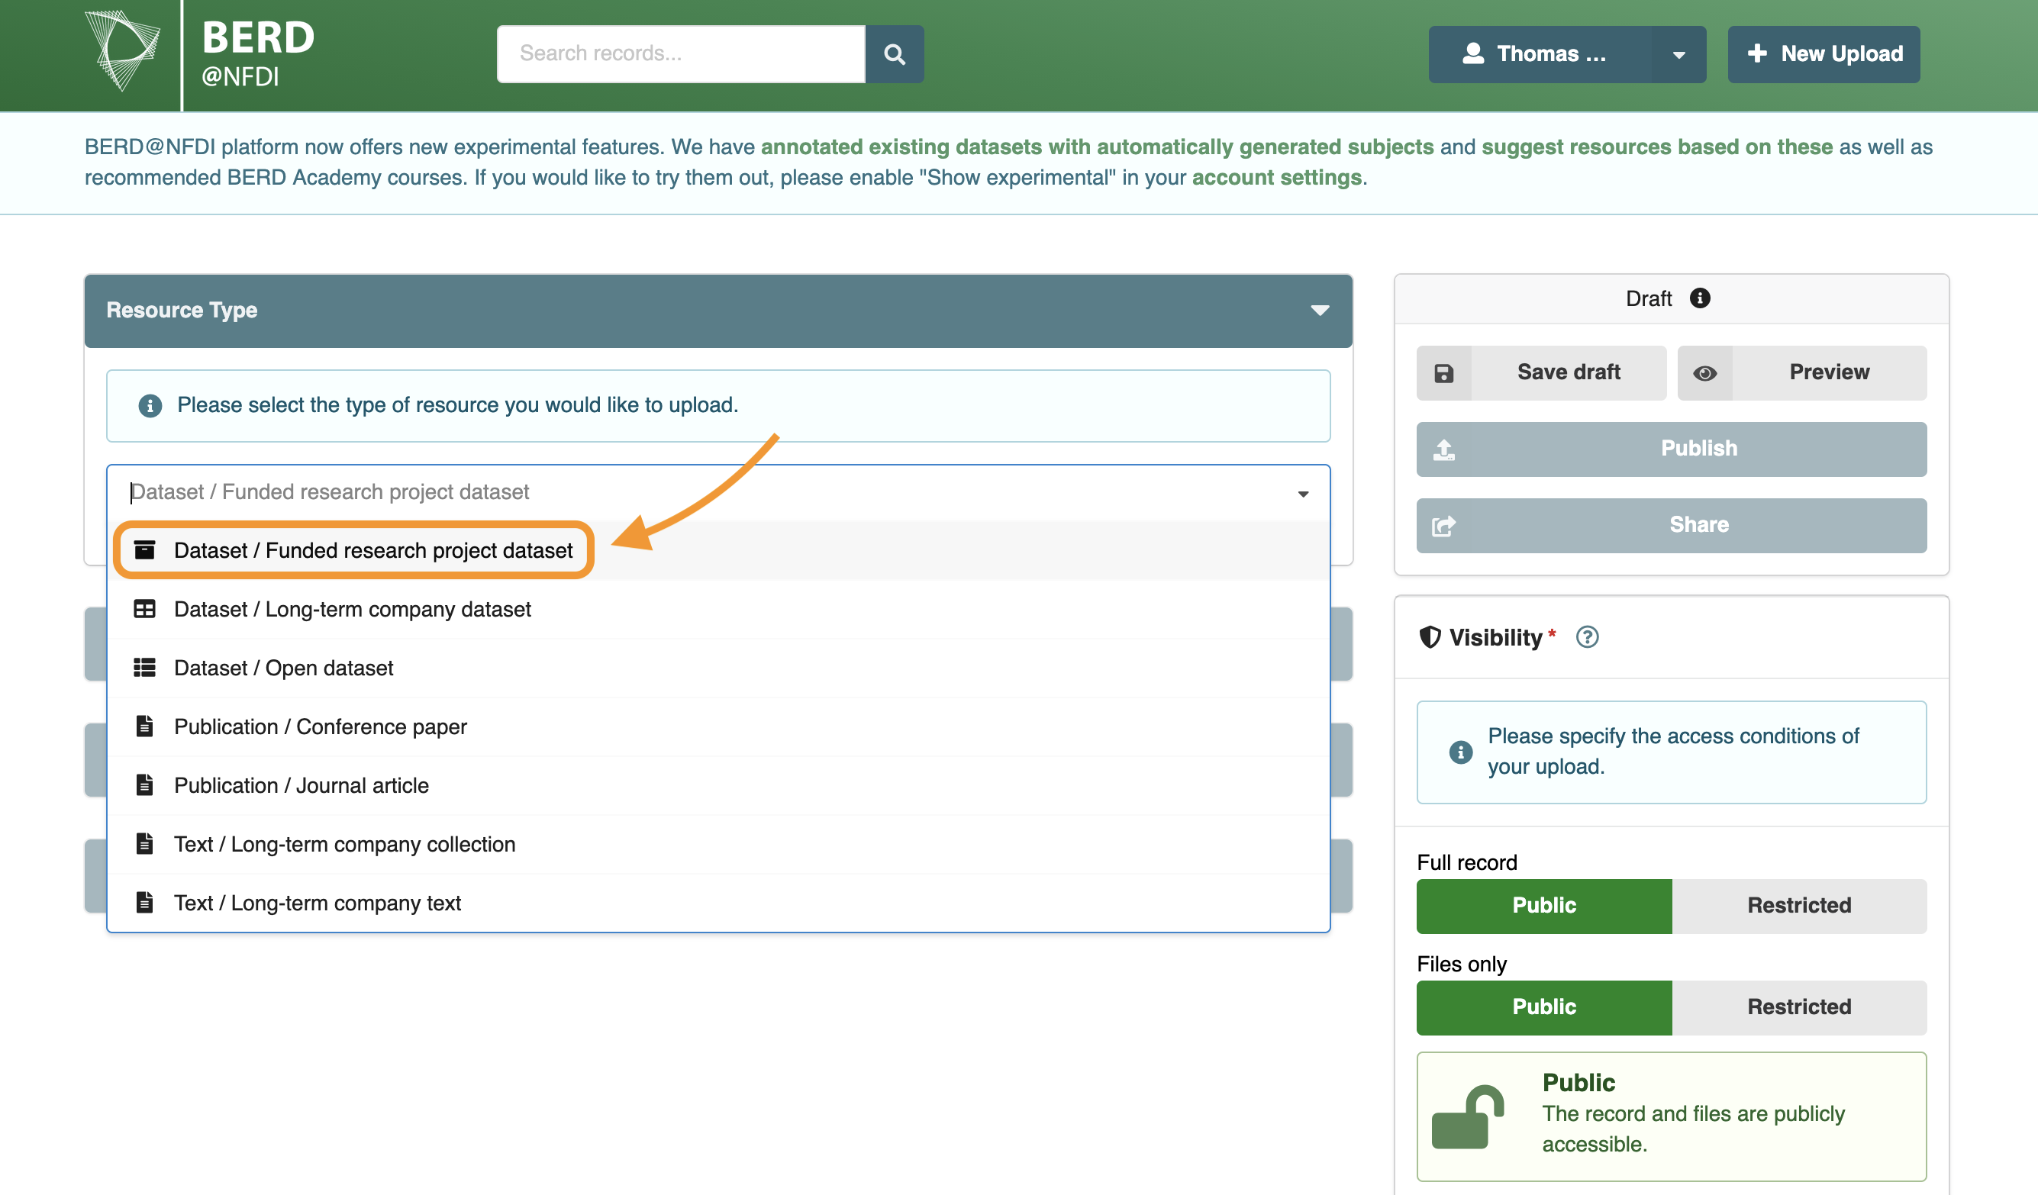Image resolution: width=2038 pixels, height=1195 pixels.
Task: Click the Publish button label
Action: tap(1699, 449)
